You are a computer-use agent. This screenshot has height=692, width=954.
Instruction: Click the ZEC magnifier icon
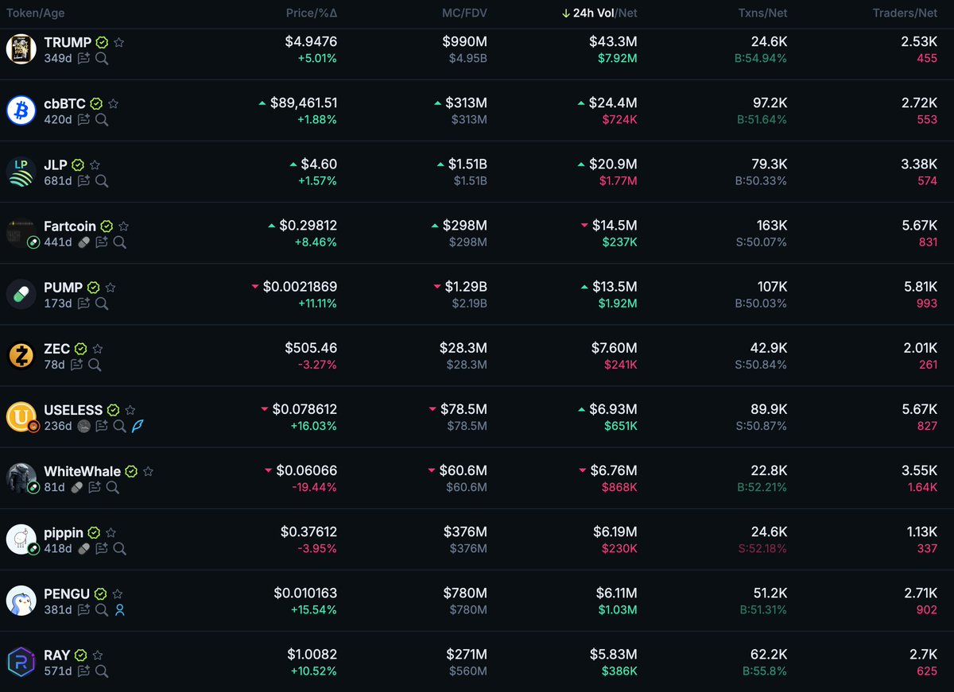click(x=95, y=365)
